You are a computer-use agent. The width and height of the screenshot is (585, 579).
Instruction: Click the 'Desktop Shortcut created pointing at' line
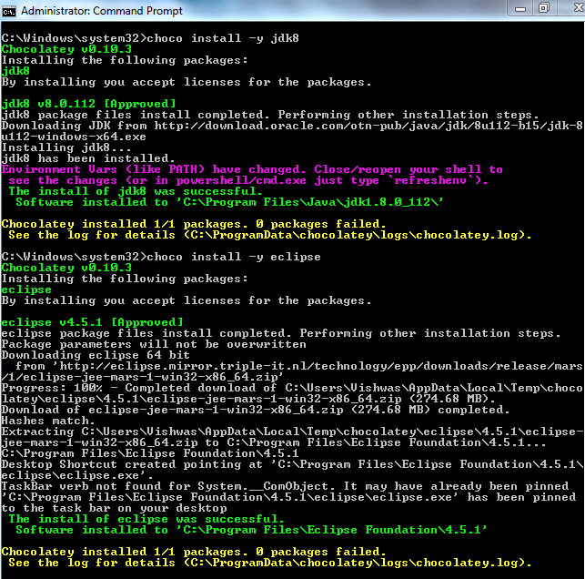(292, 464)
